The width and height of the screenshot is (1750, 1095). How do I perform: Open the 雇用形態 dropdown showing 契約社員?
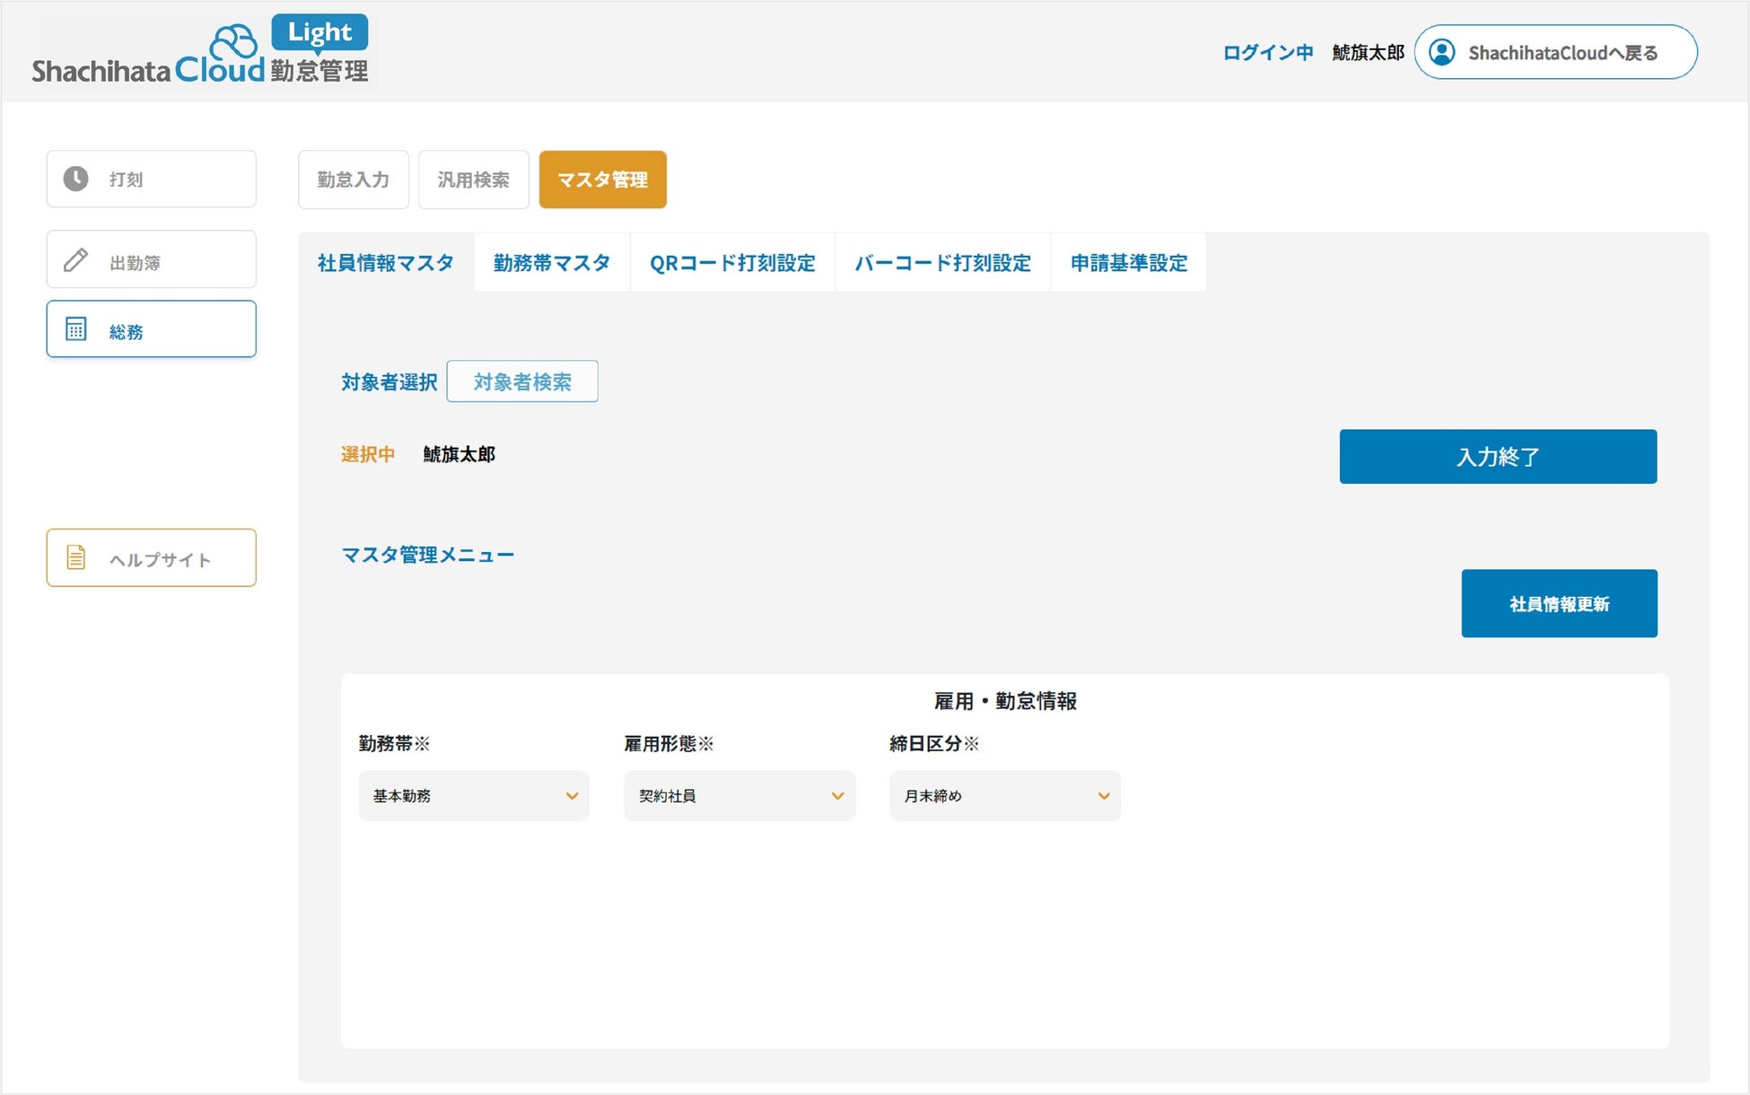pos(739,796)
